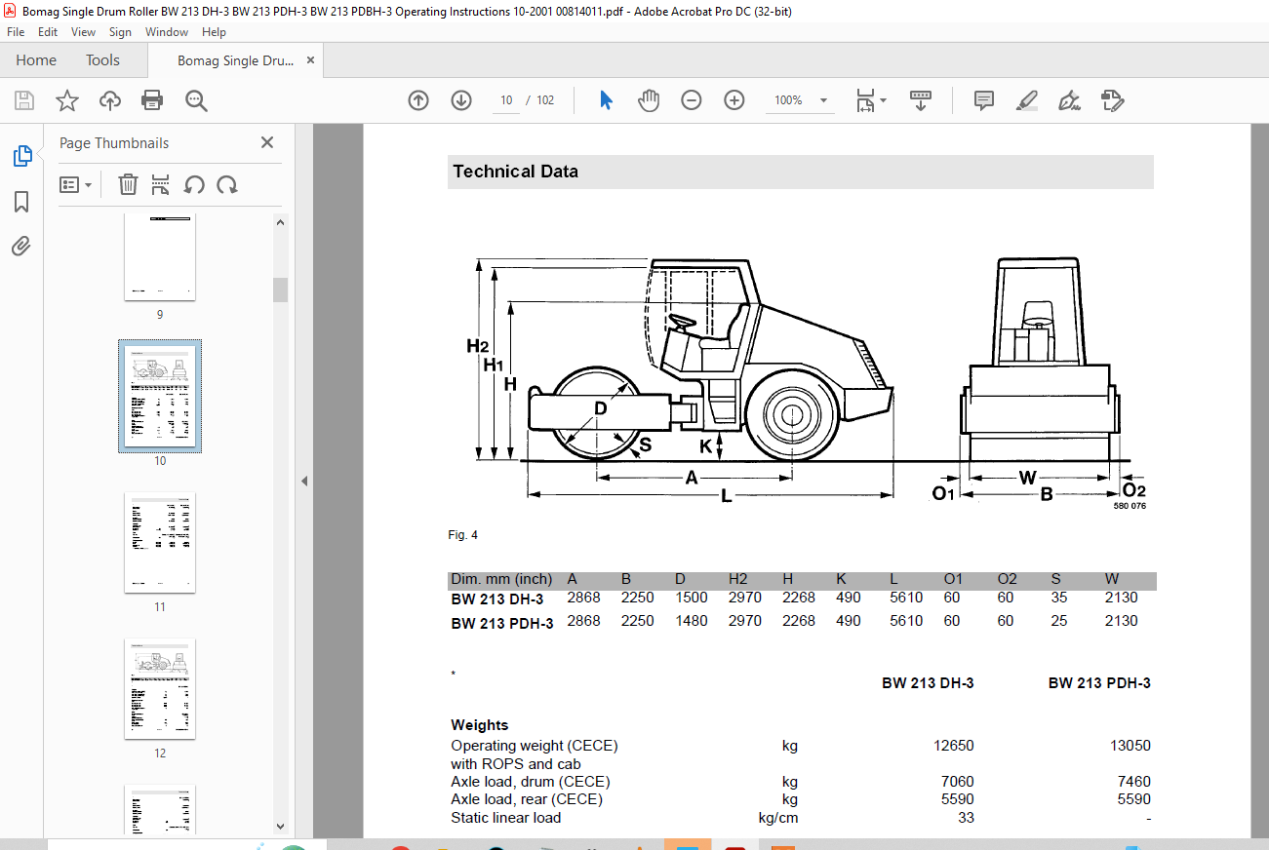Open the Sign menu
Image resolution: width=1269 pixels, height=850 pixels.
point(120,32)
